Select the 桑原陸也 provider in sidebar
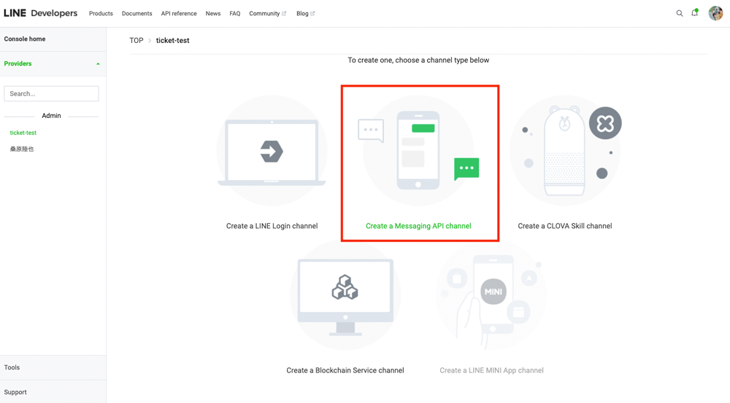Image resolution: width=730 pixels, height=403 pixels. coord(22,149)
